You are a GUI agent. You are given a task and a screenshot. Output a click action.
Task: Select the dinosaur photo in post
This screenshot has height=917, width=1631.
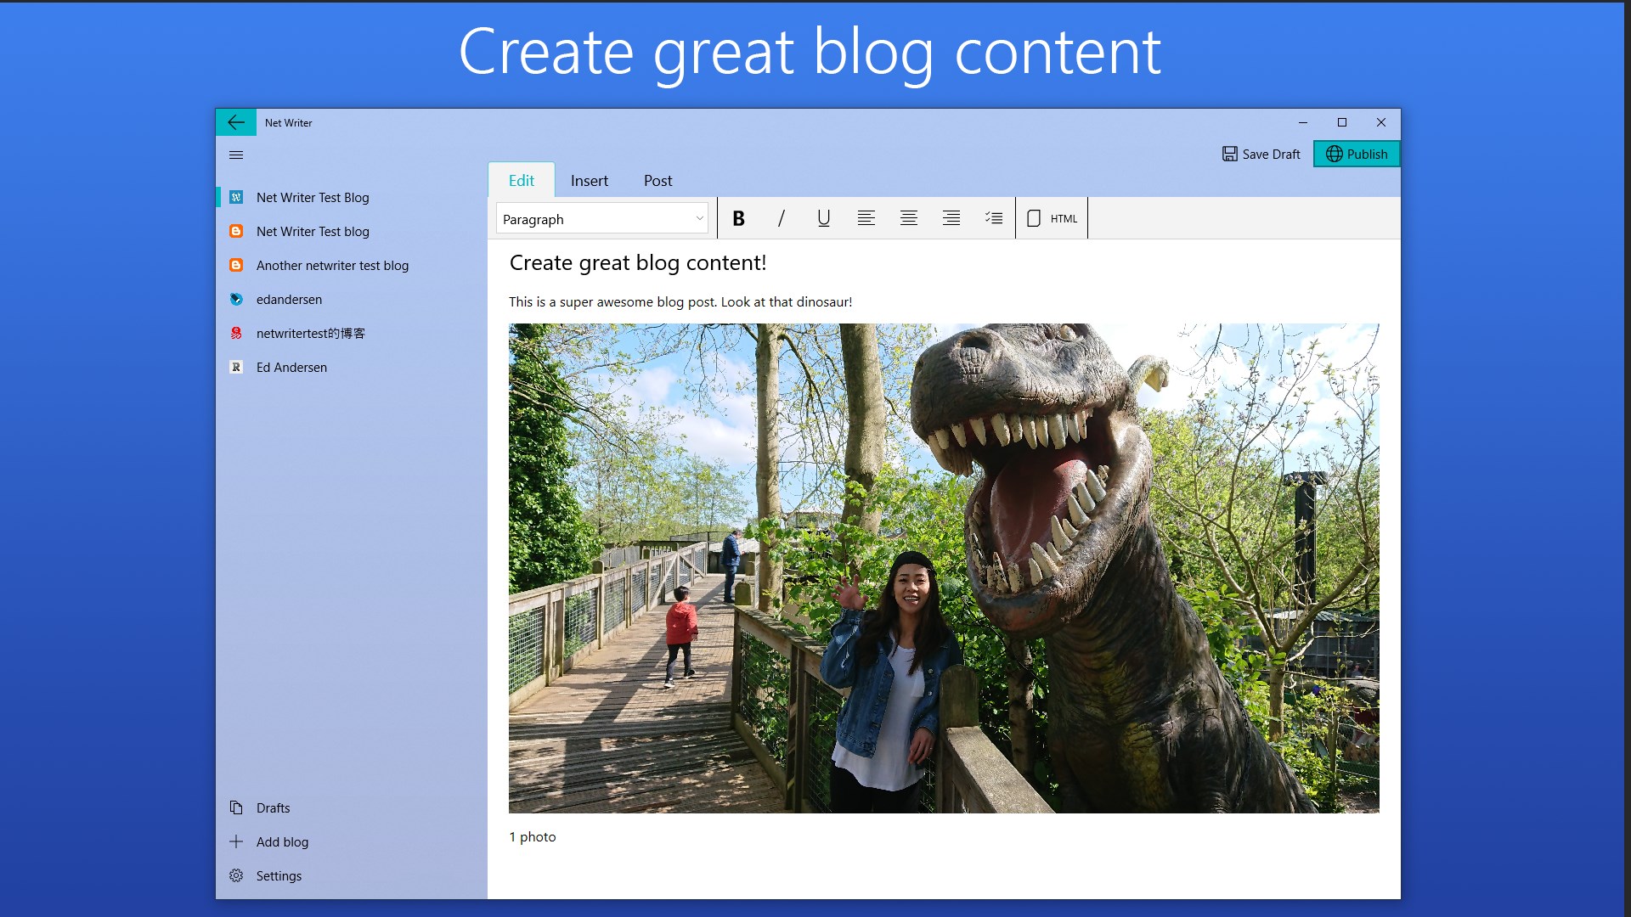[943, 567]
